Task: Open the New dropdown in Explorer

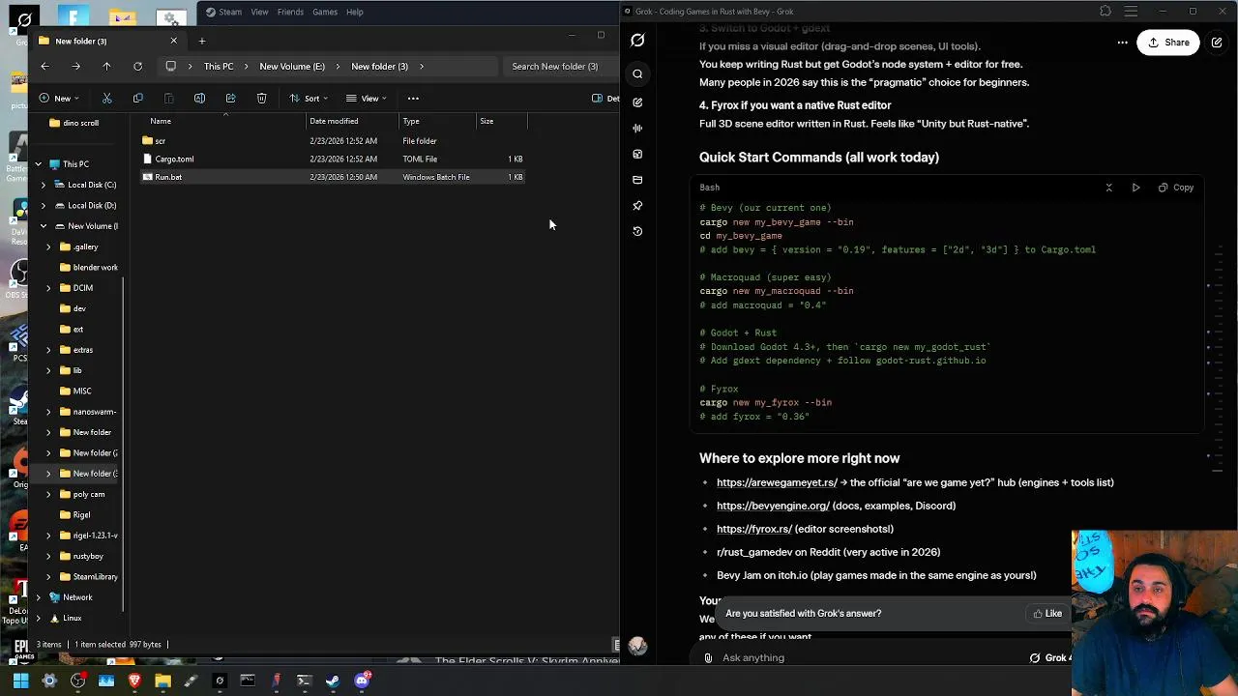Action: (60, 99)
